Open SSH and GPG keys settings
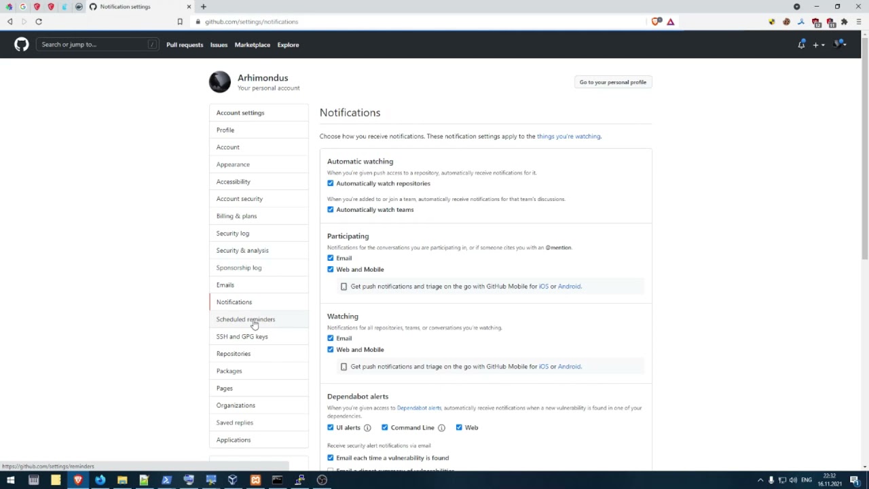The width and height of the screenshot is (869, 489). (x=259, y=336)
